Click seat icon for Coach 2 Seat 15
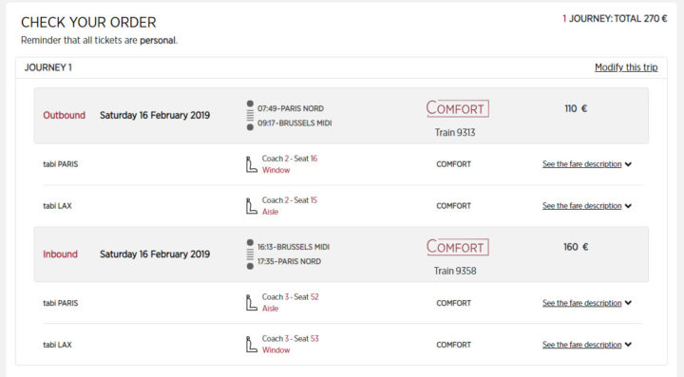This screenshot has height=377, width=684. [251, 206]
